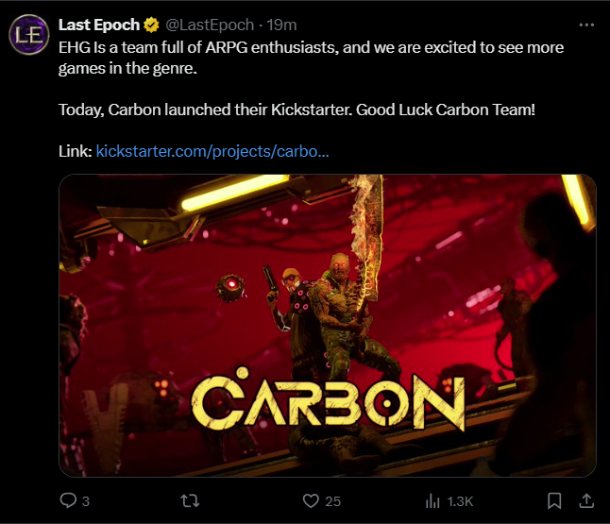Viewport: 610px width, 524px height.
Task: Like the tweet with the heart icon
Action: point(310,500)
